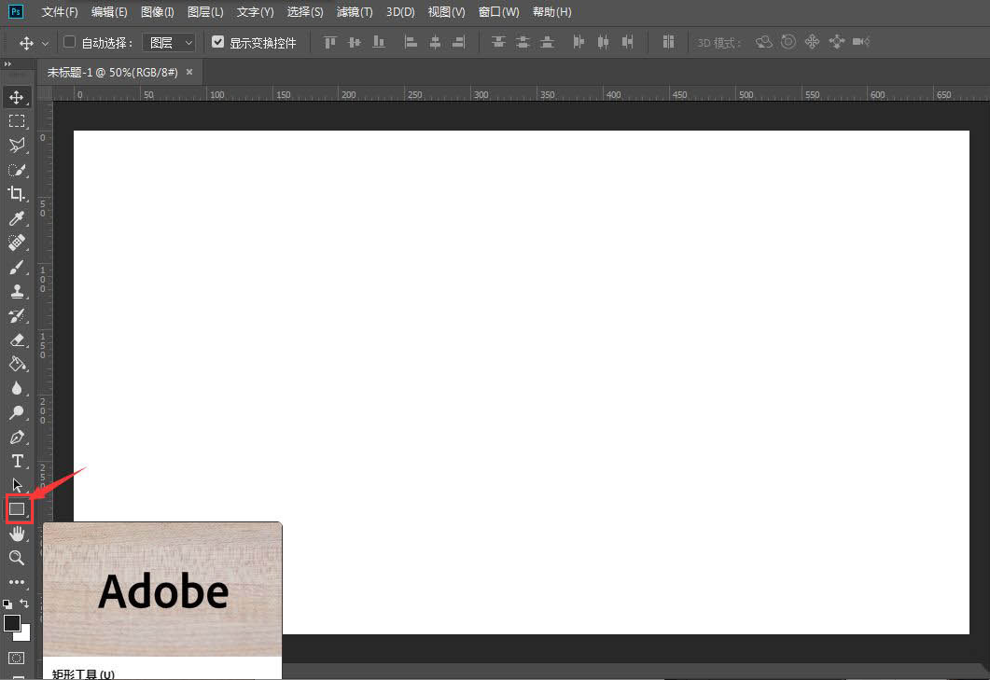Activate the Crop tool
This screenshot has height=680, width=990.
click(17, 194)
